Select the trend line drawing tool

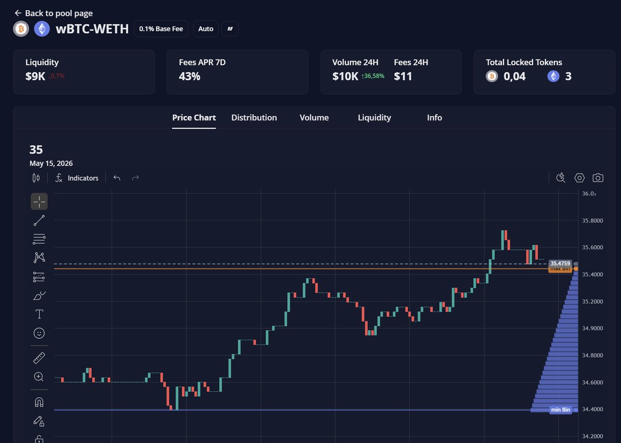pos(39,220)
